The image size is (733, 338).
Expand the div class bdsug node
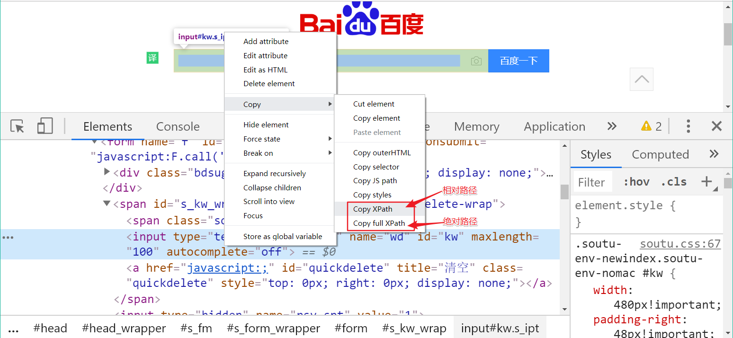coord(107,172)
